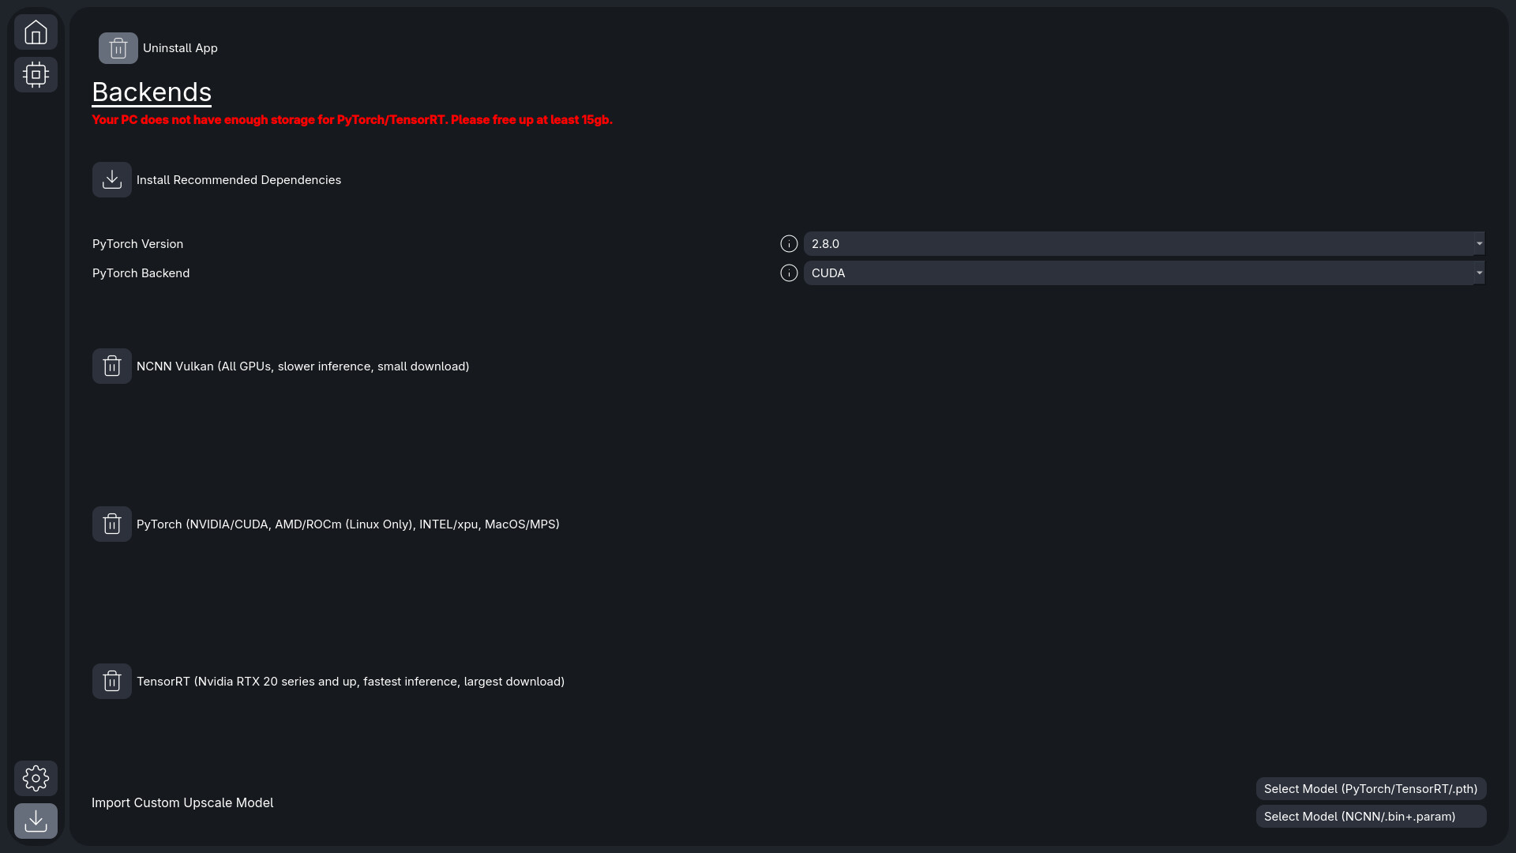This screenshot has width=1516, height=853.
Task: Click Install Recommended Dependencies text
Action: (238, 180)
